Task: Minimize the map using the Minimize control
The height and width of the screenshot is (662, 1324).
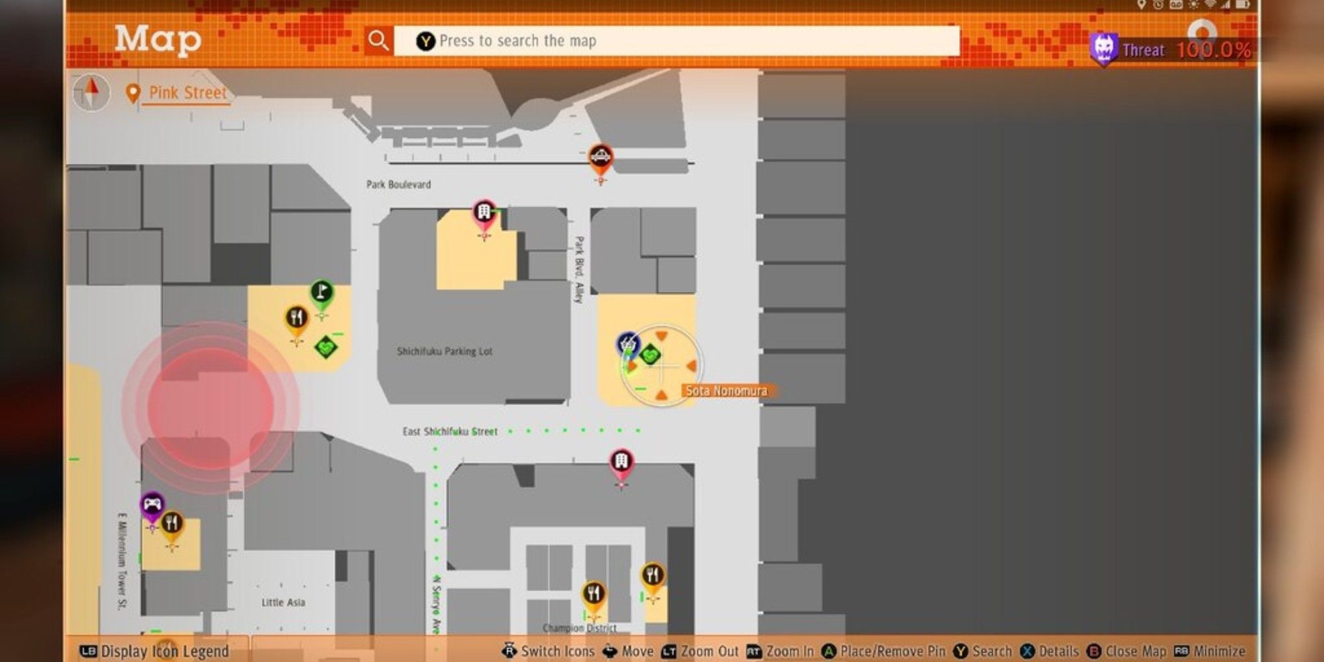Action: 1210,651
